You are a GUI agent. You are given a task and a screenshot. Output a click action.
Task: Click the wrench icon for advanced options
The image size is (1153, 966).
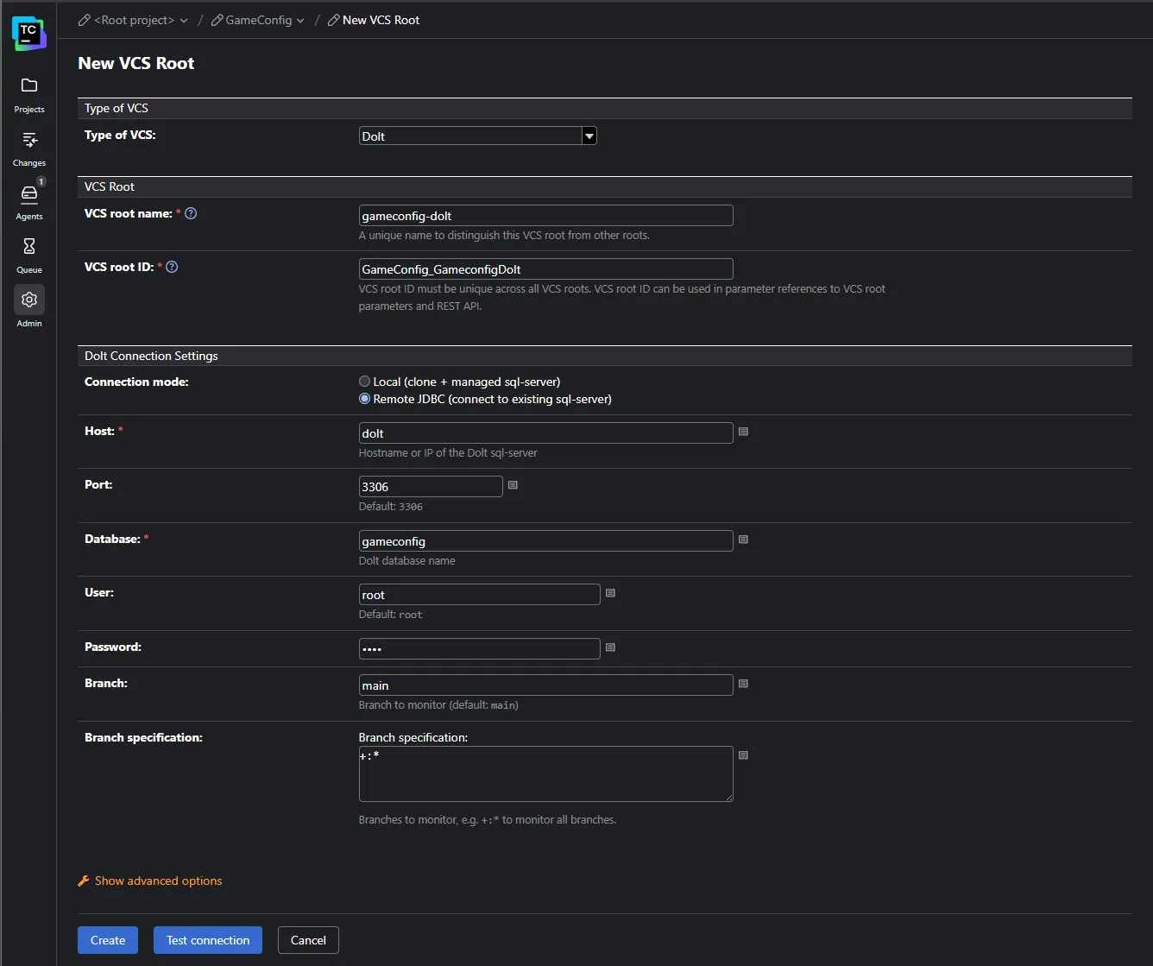[x=84, y=881]
